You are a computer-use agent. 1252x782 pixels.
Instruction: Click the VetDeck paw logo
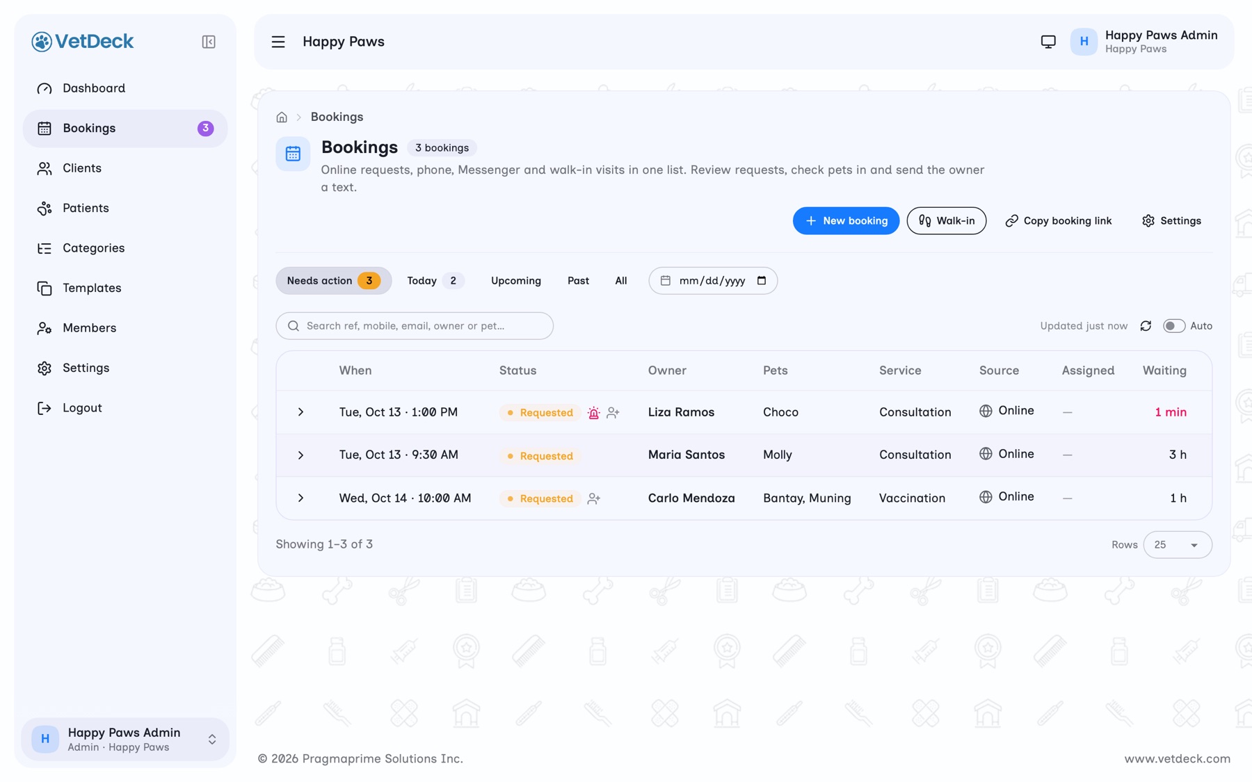[42, 42]
